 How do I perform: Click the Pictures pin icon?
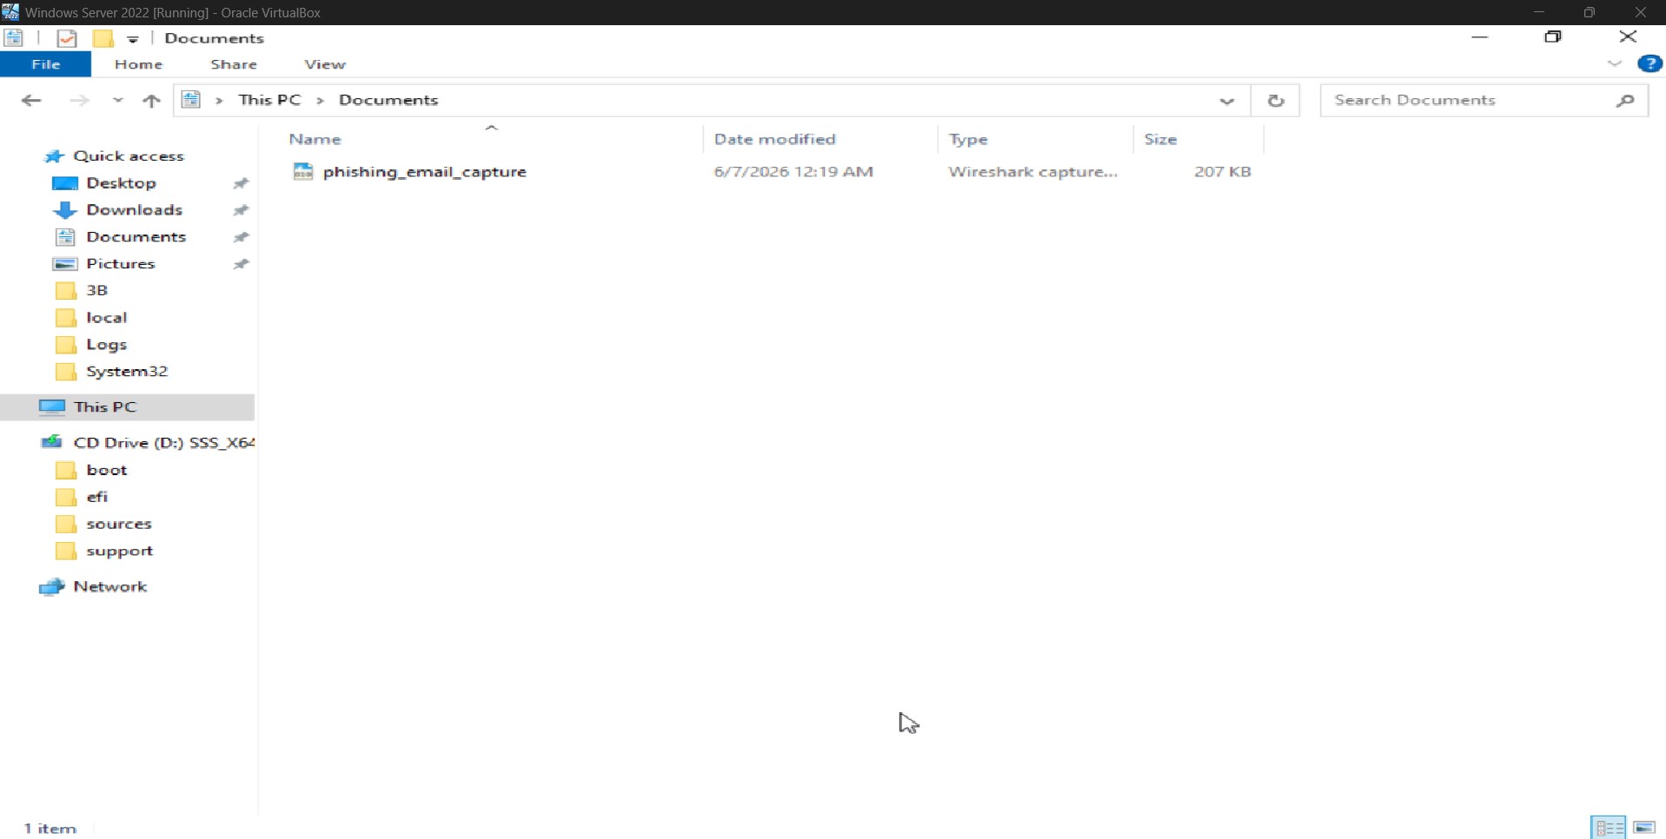241,264
